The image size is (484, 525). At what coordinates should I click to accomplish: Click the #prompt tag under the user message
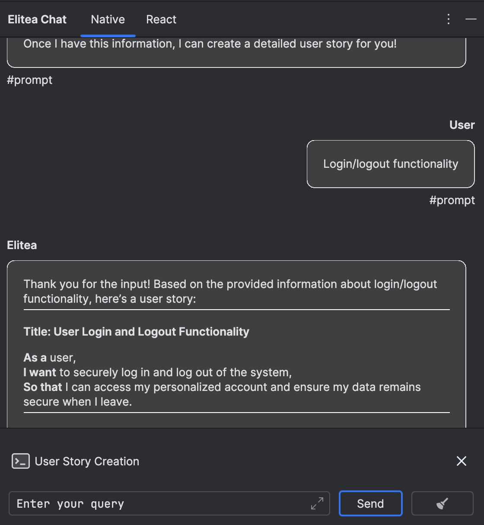[452, 200]
